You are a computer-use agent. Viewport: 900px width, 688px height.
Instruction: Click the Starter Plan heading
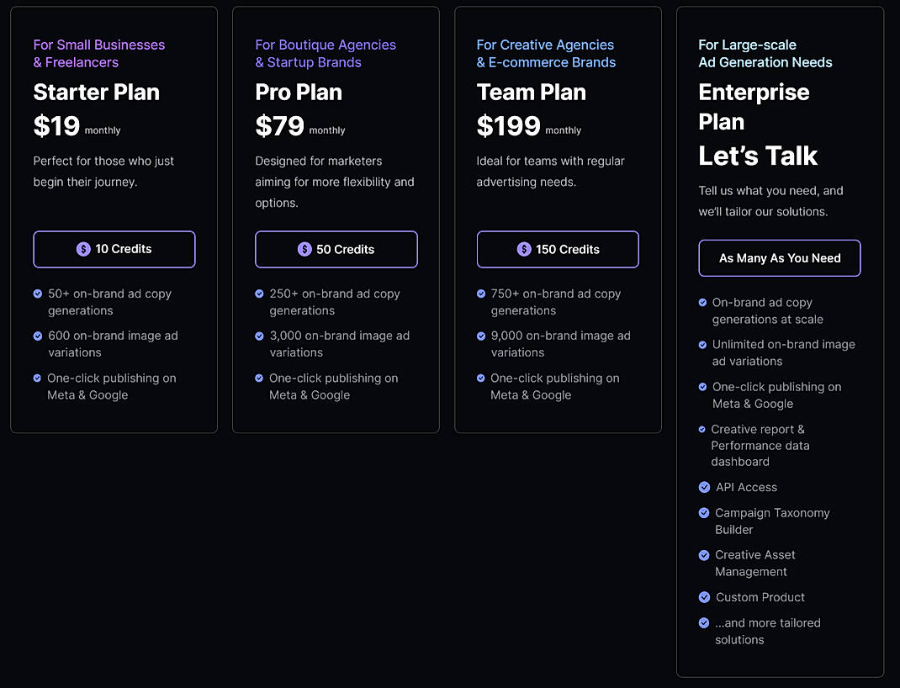point(96,93)
